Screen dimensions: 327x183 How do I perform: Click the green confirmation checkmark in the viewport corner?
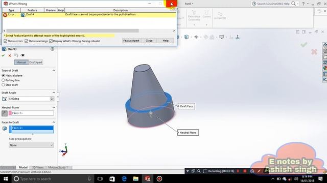[304, 44]
